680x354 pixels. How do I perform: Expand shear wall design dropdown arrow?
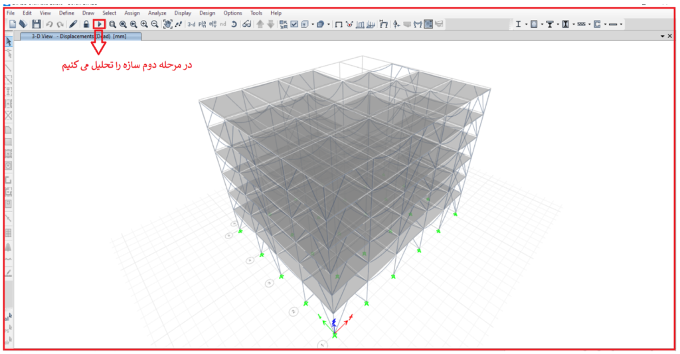[605, 25]
